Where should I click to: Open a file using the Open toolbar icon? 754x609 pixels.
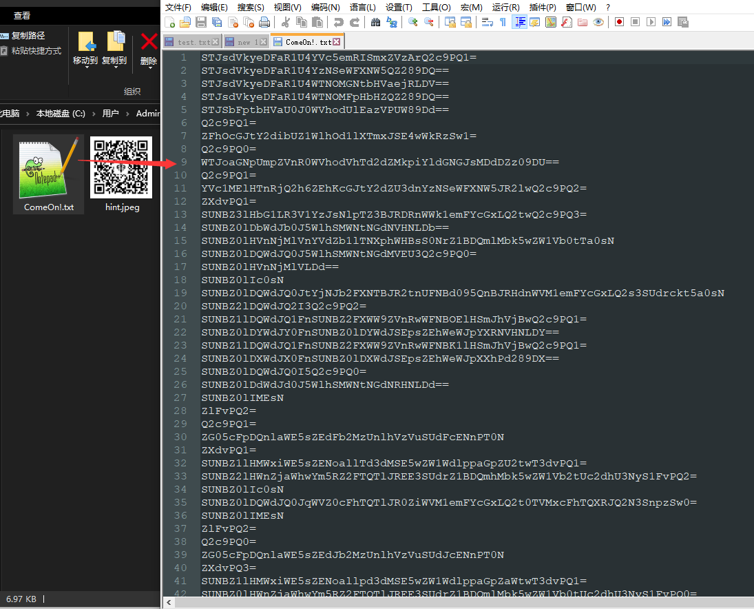coord(185,22)
